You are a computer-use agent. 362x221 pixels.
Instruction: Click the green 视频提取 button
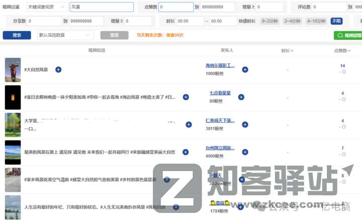point(348,35)
